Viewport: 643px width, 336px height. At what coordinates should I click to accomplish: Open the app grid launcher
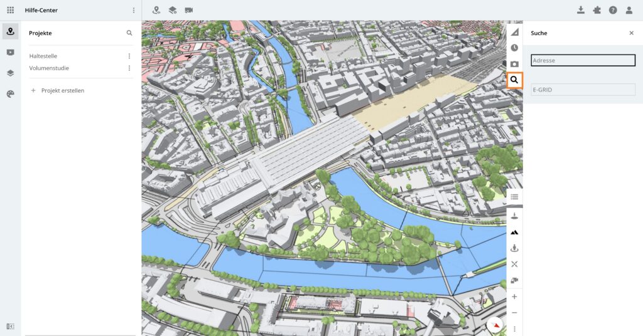(10, 10)
